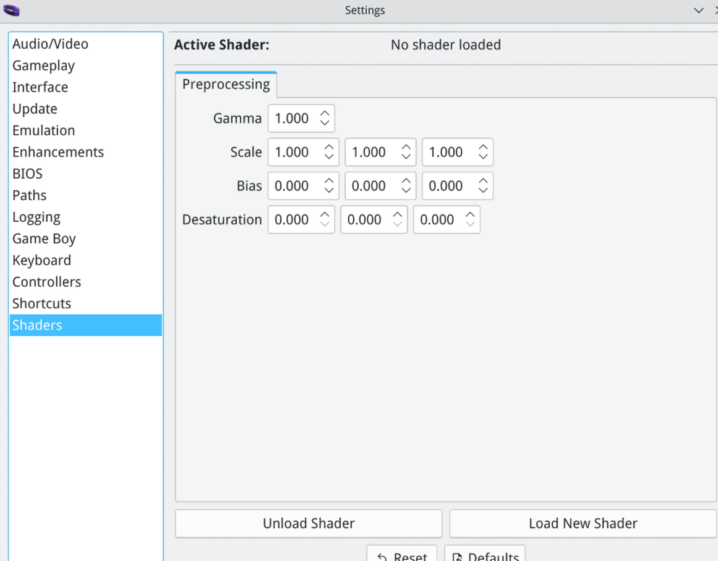Select Keyboard settings category
This screenshot has height=561, width=718.
85,260
